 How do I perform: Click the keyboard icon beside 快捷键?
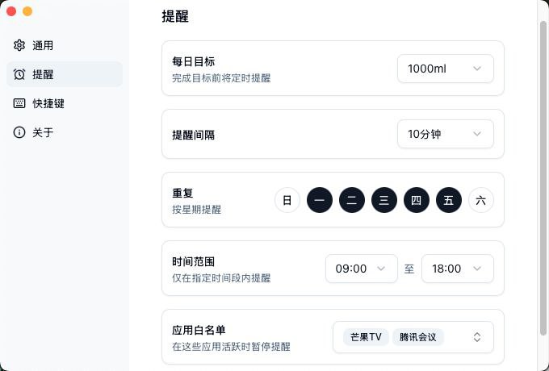click(19, 103)
